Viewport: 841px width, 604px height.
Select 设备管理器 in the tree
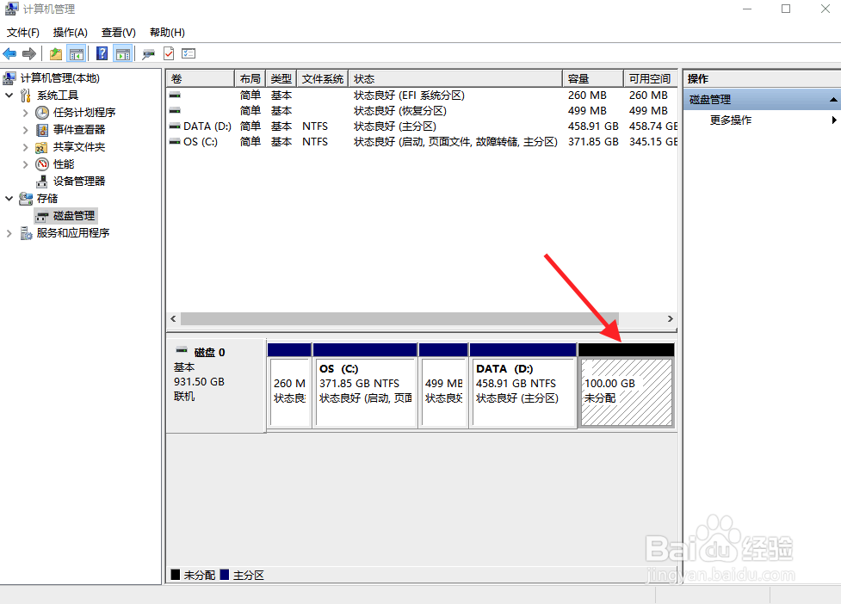[79, 182]
